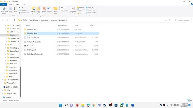The image size is (193, 108).
Task: Open address bar history dropdown
Action: (165, 20)
